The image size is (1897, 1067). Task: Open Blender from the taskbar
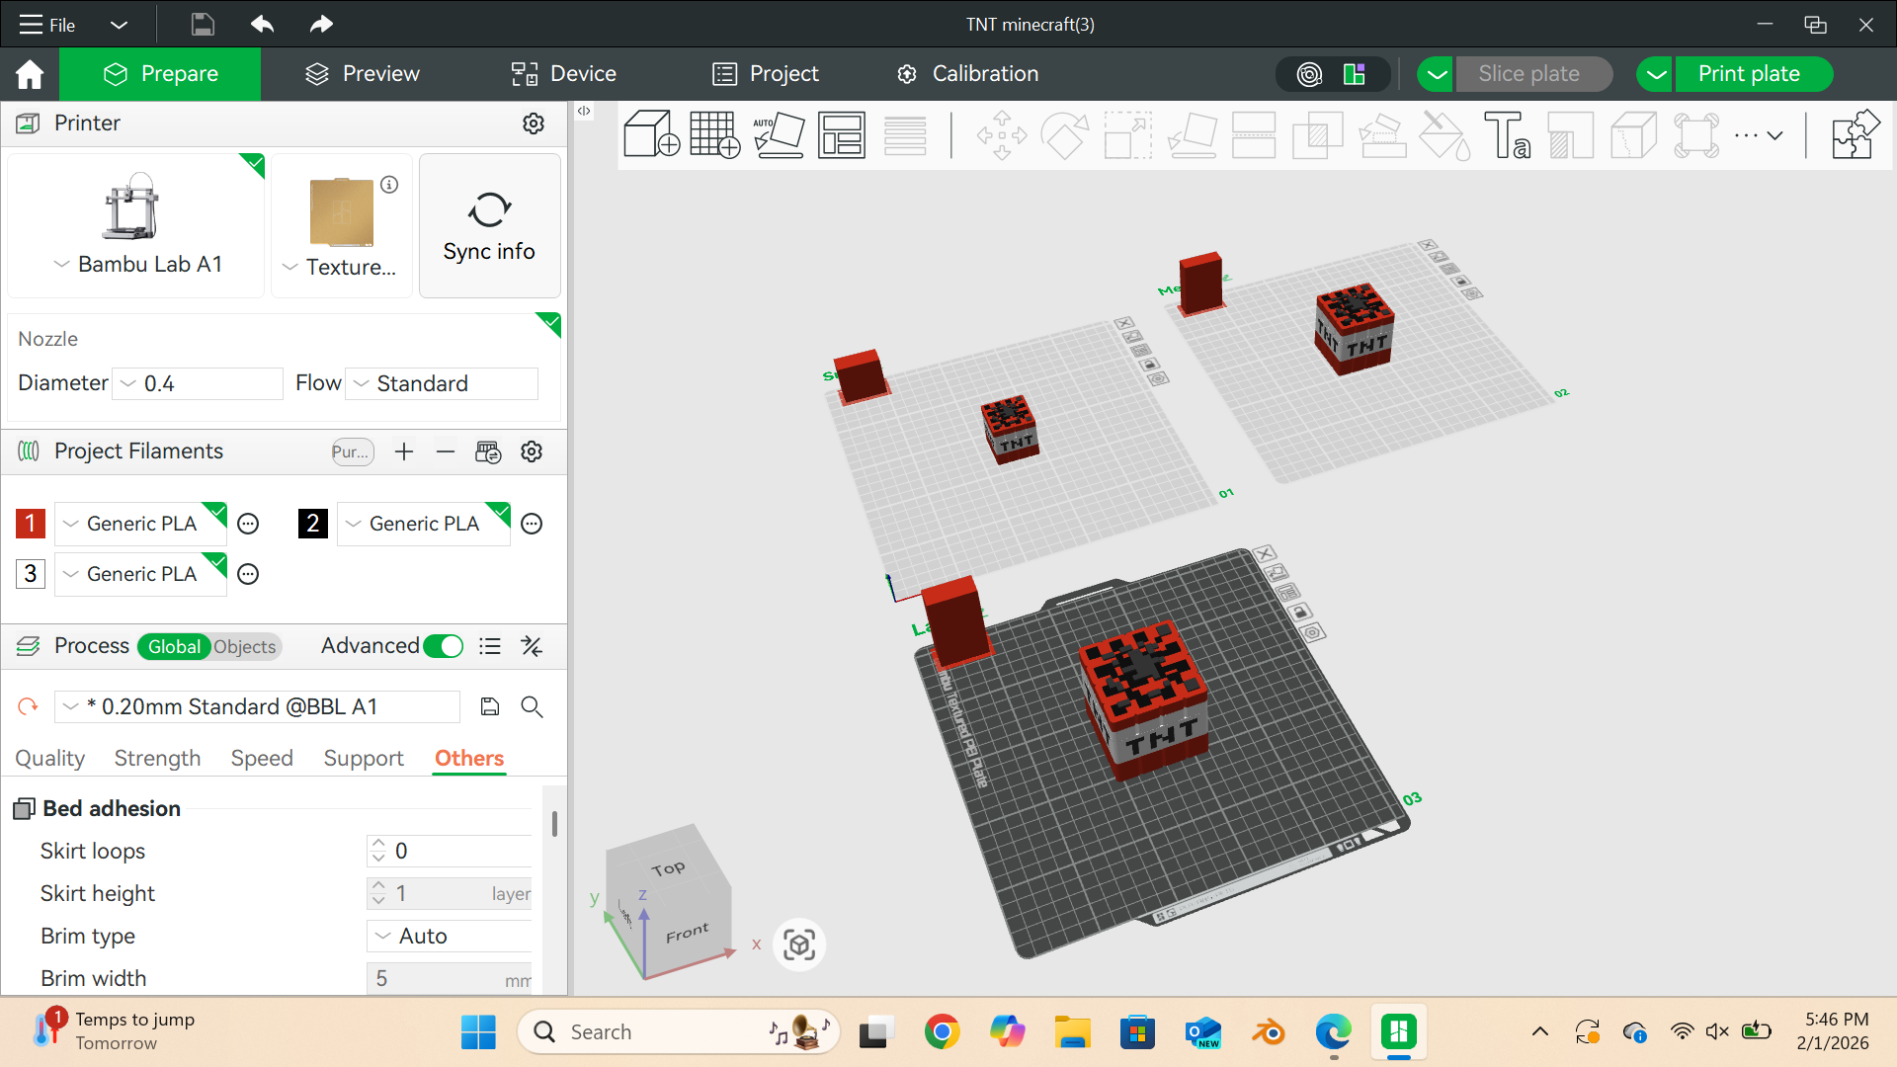(x=1269, y=1032)
